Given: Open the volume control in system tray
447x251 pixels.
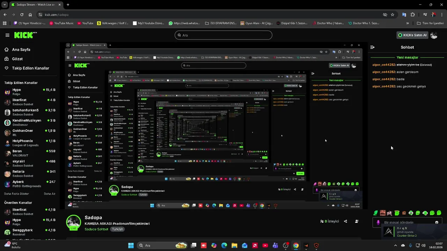Looking at the screenshot, I should 424,245.
